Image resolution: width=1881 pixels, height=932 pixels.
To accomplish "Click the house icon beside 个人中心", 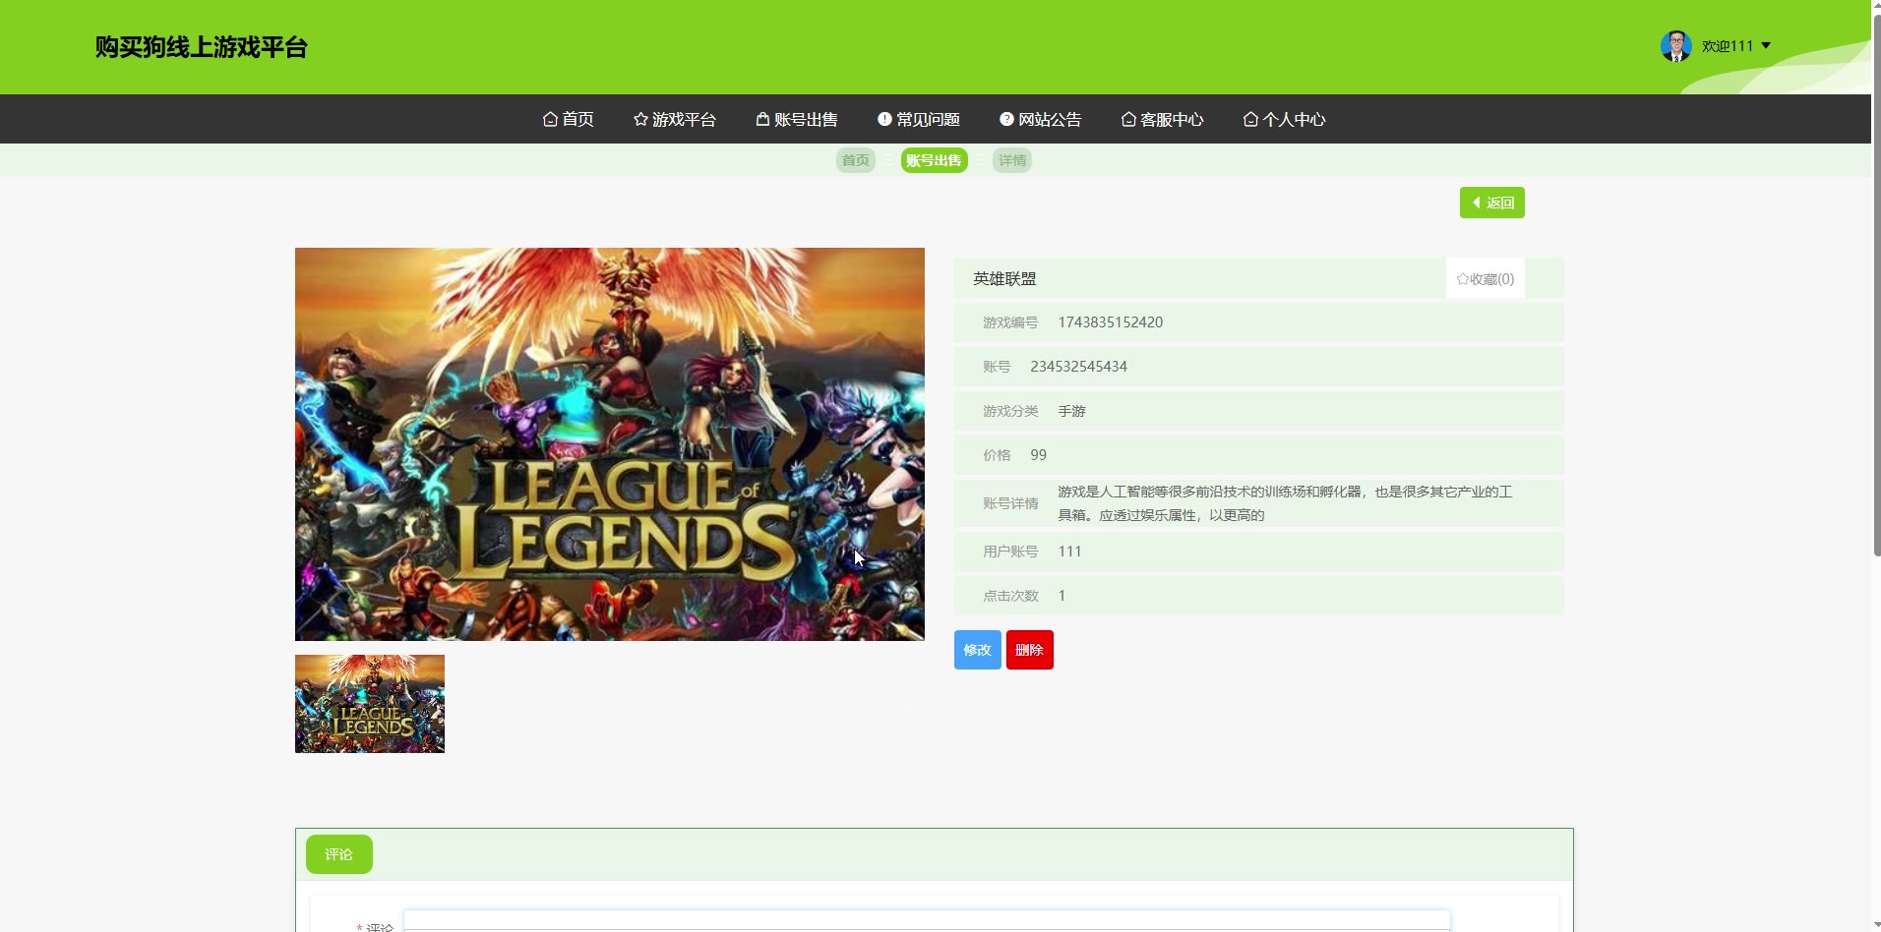I will click(1250, 119).
